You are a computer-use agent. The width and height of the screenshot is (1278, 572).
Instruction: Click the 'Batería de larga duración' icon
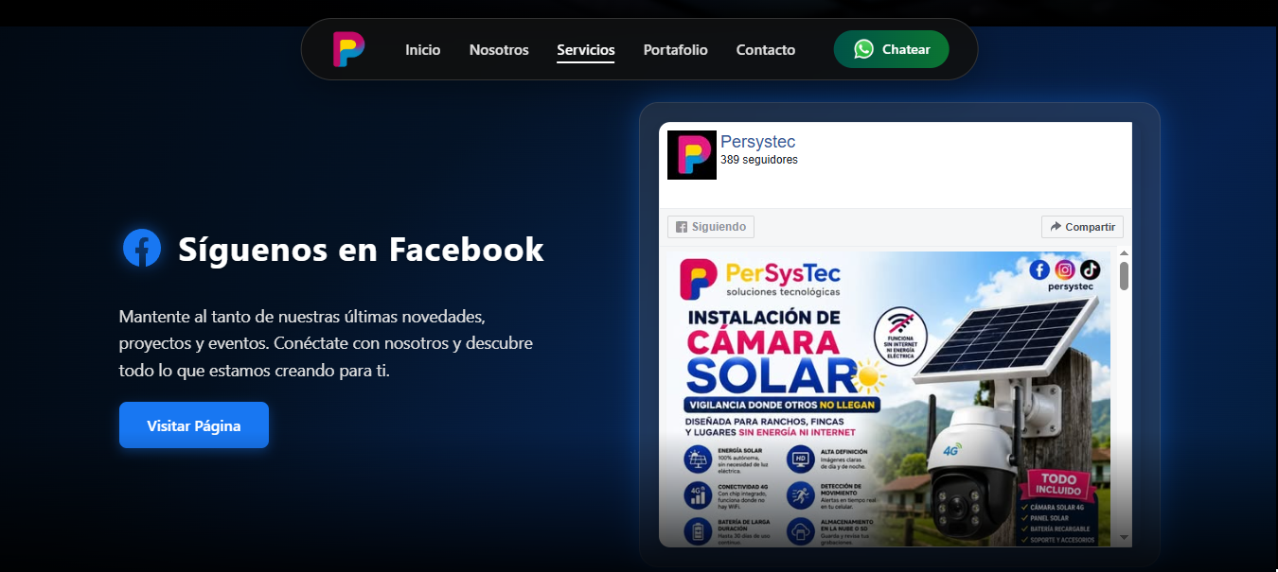pos(698,530)
